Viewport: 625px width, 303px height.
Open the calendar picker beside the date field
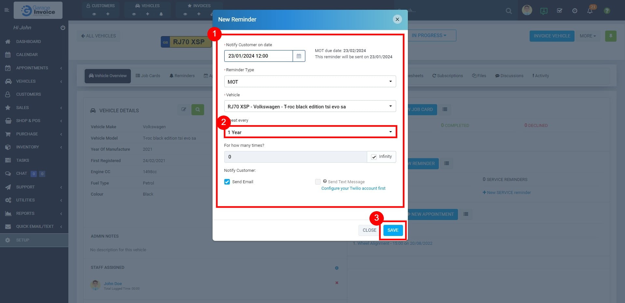[x=299, y=56]
